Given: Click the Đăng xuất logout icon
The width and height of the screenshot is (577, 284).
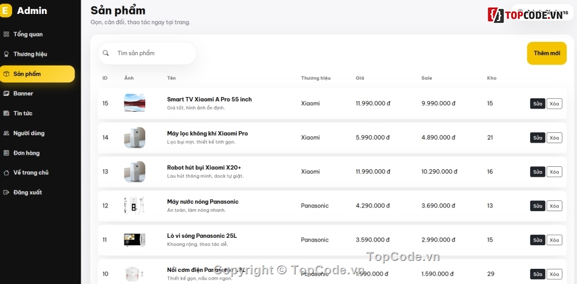Looking at the screenshot, I should pos(6,192).
